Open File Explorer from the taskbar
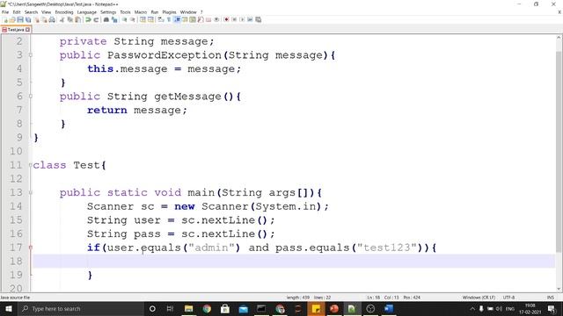The image size is (563, 316). [x=188, y=309]
